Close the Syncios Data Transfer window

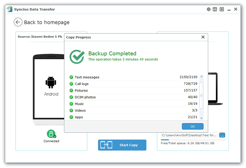[x=236, y=9]
